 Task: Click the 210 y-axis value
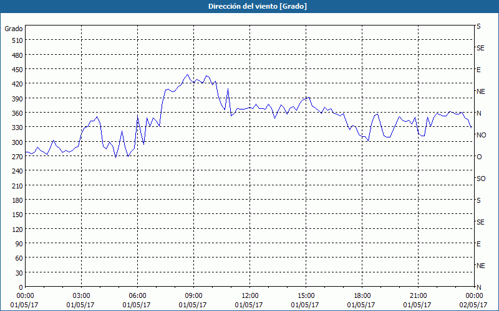(x=17, y=186)
